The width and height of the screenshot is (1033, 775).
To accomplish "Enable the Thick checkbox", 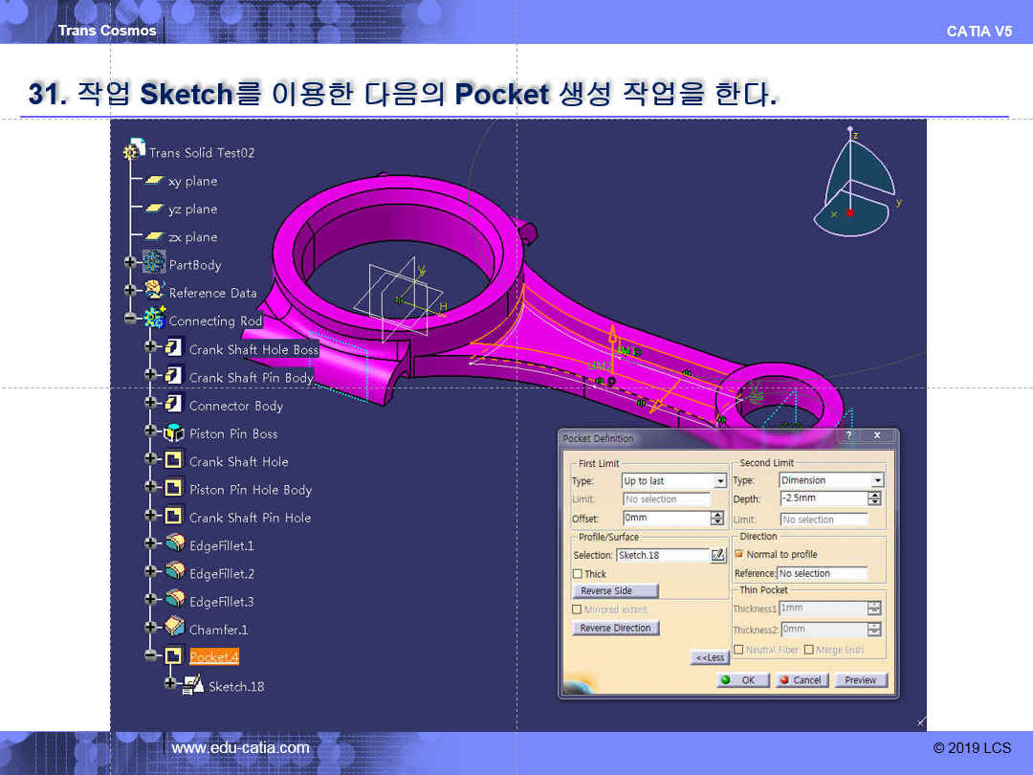I will (x=577, y=574).
